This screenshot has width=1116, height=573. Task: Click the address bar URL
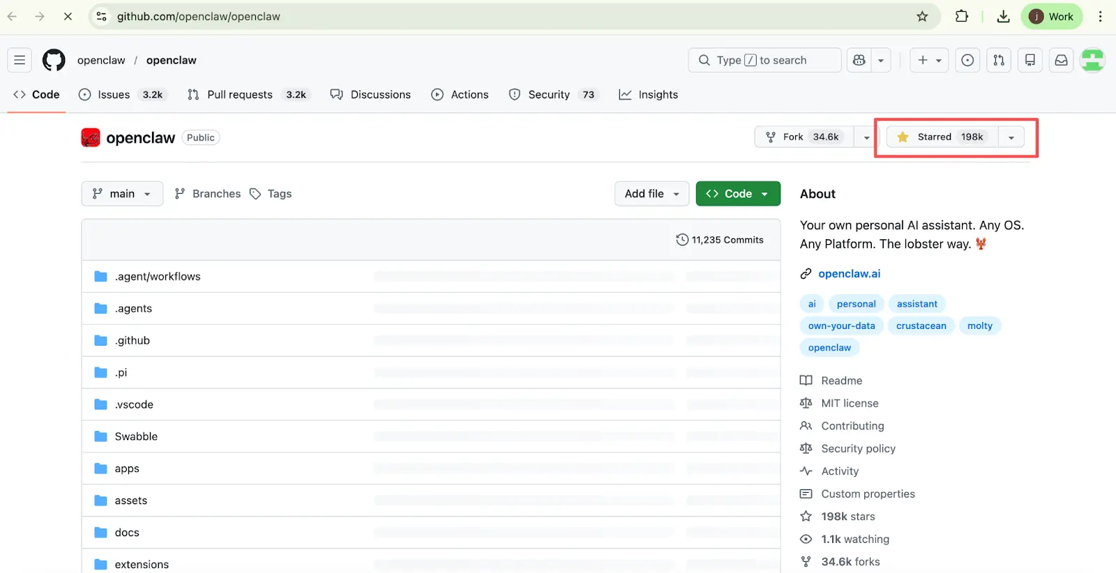pos(199,17)
